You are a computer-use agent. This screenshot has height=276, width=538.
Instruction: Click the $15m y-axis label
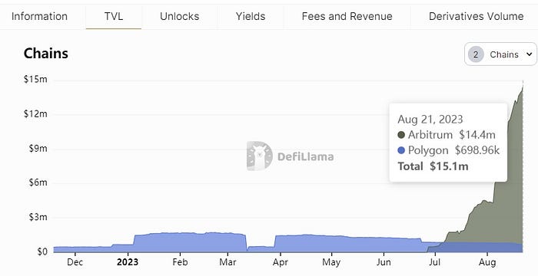pyautogui.click(x=35, y=80)
